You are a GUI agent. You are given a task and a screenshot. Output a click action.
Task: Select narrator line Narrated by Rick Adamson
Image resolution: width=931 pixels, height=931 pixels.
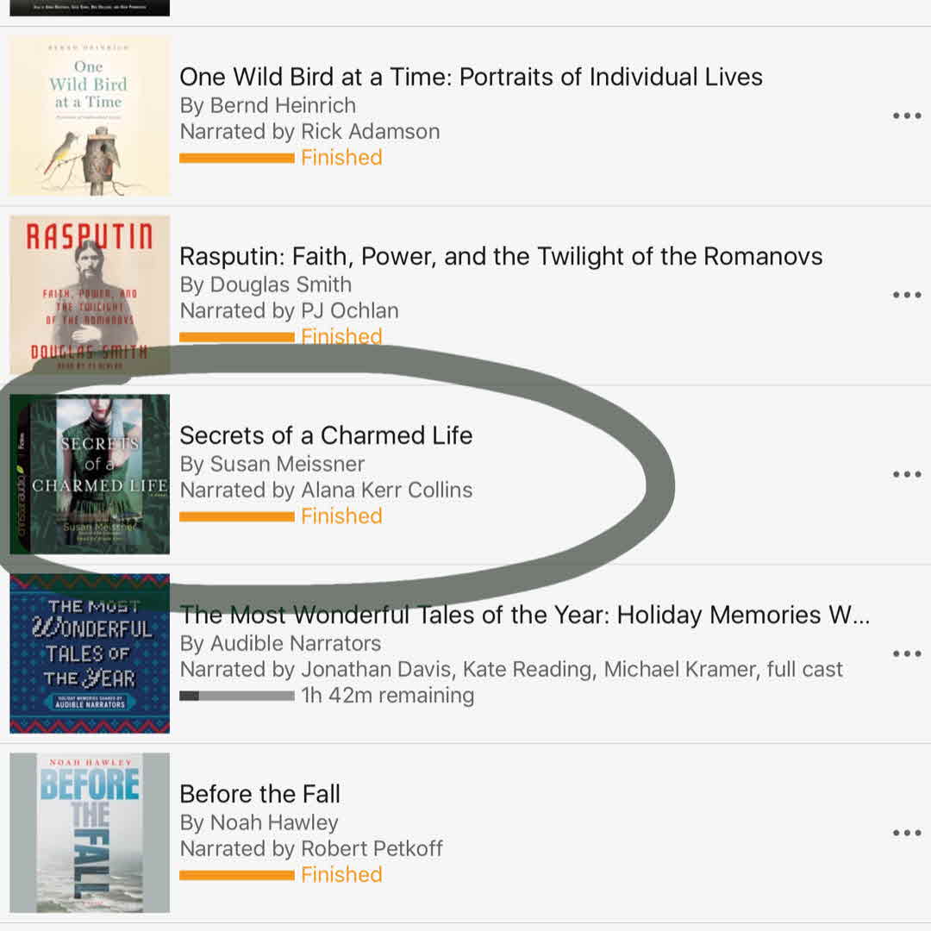(309, 132)
